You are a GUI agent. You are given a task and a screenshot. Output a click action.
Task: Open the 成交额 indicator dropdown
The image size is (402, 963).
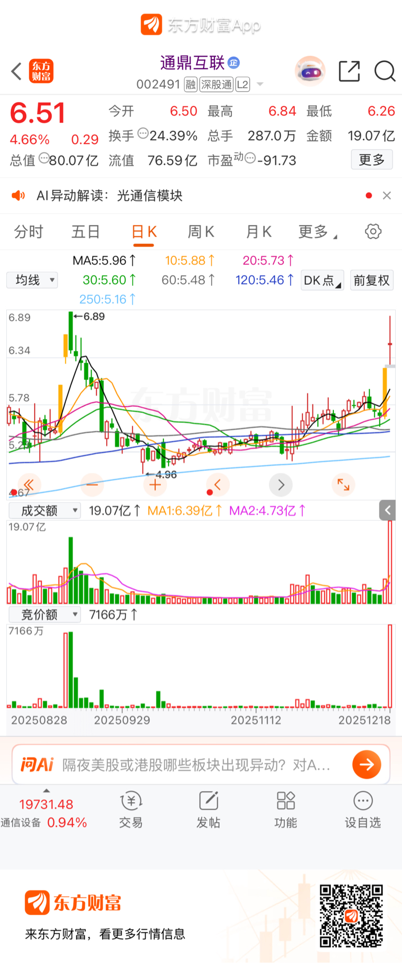coord(44,510)
